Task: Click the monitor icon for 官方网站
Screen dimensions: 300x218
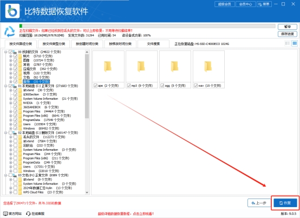Action: point(5,214)
